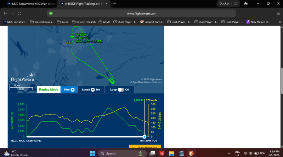The image size is (283, 157).
Task: Open Wi-Fi network tray icon
Action: tap(245, 153)
